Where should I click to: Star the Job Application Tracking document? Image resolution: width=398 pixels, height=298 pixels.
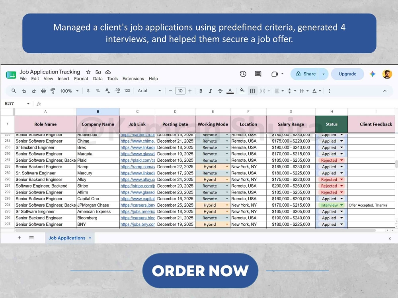tap(88, 72)
